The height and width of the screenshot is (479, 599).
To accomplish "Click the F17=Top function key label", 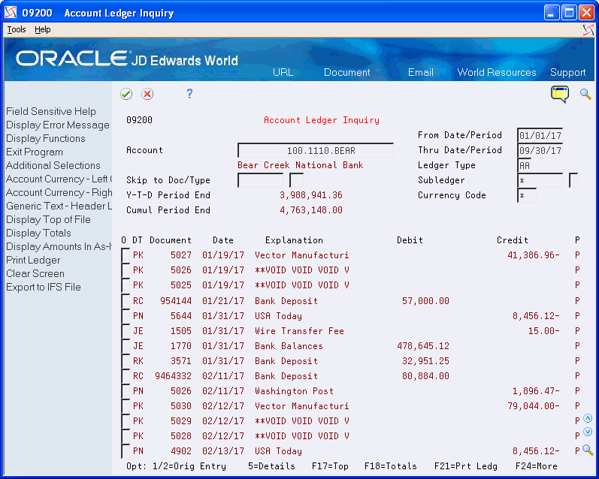I will 330,466.
